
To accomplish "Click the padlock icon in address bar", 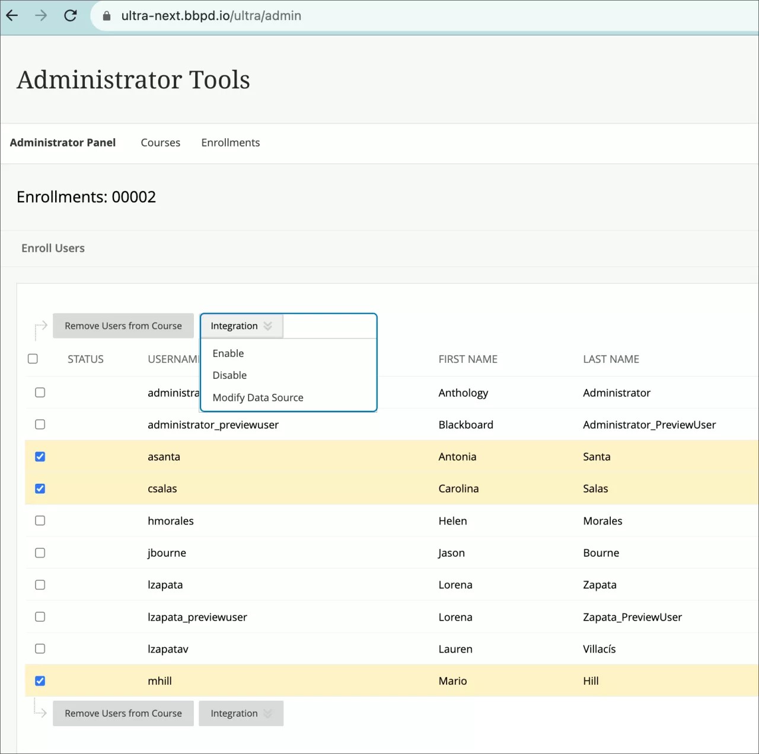I will 106,16.
